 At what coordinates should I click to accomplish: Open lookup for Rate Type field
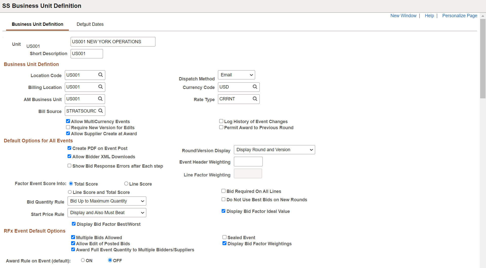click(x=255, y=99)
